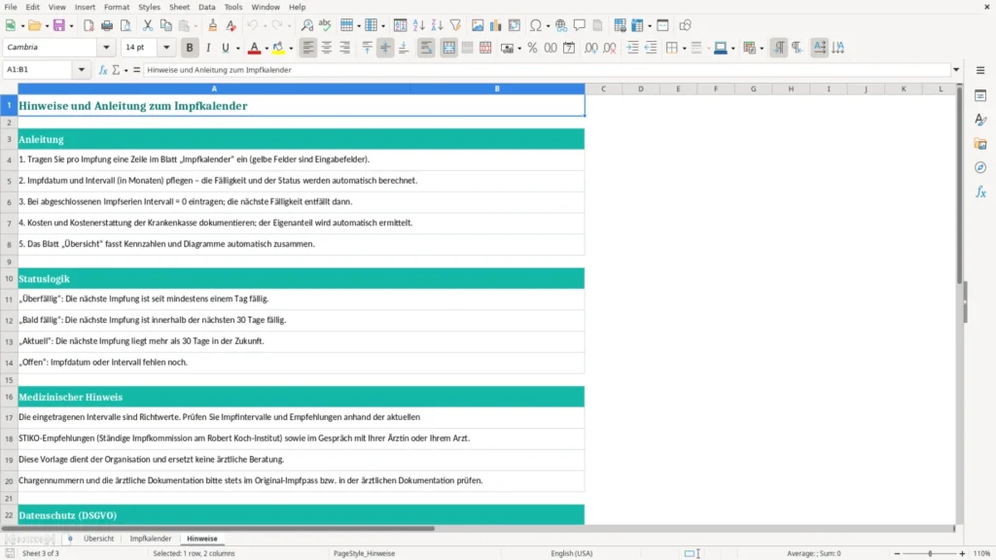This screenshot has width=996, height=560.
Task: Switch to the Impfkalender sheet tab
Action: point(151,539)
